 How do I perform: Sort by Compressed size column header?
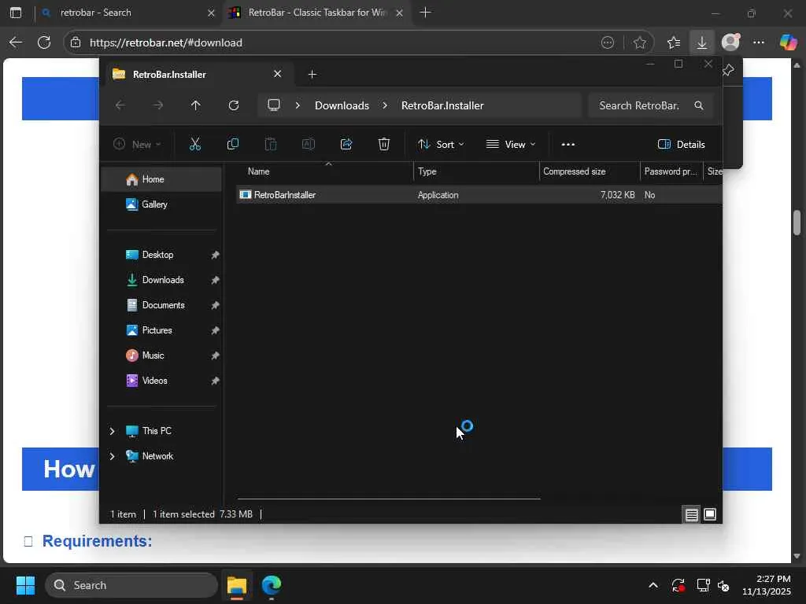coord(590,171)
